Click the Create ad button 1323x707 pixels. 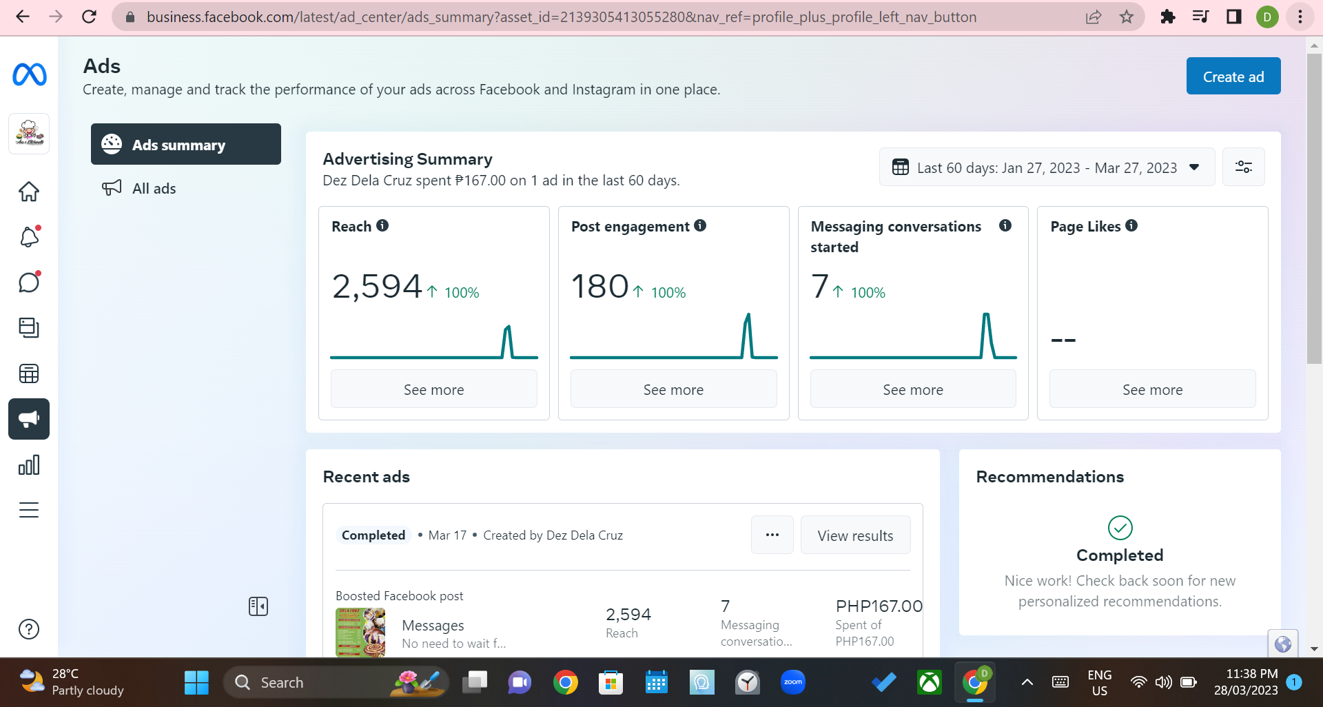(1233, 76)
